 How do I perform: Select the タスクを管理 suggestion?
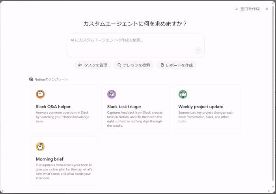[93, 65]
